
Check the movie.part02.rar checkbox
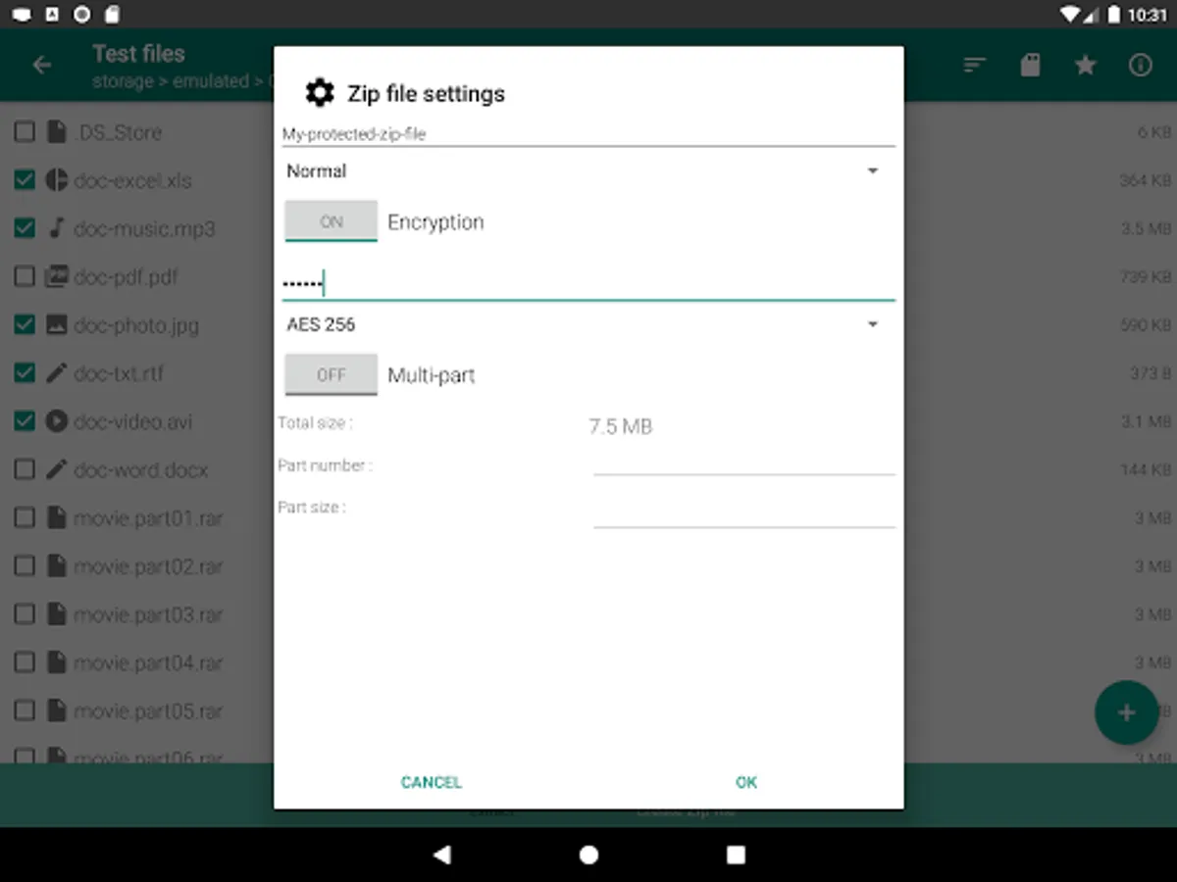click(x=25, y=566)
